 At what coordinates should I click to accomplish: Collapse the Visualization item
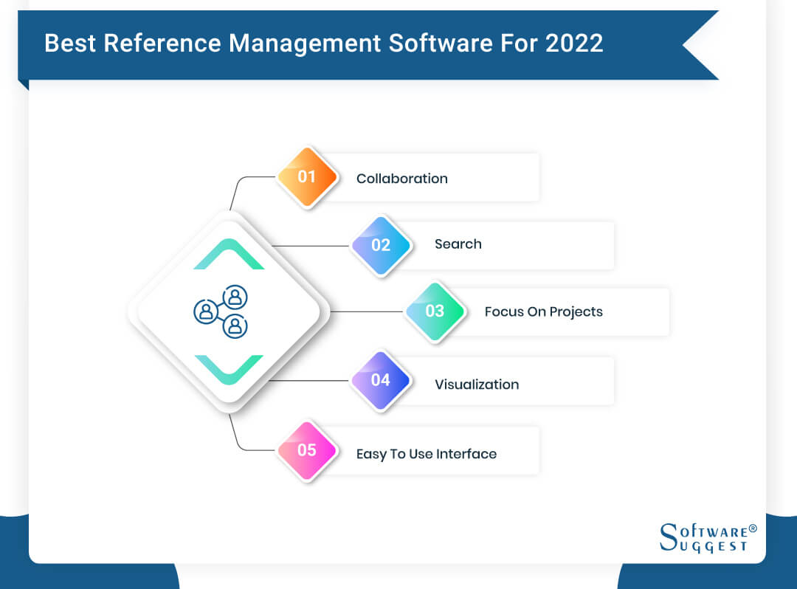477,383
